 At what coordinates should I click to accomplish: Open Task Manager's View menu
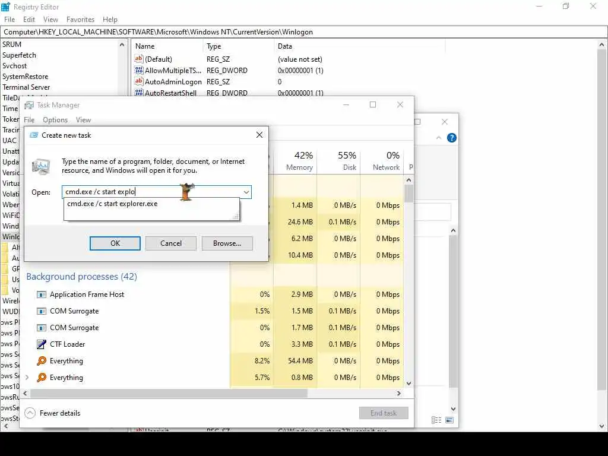coord(83,120)
